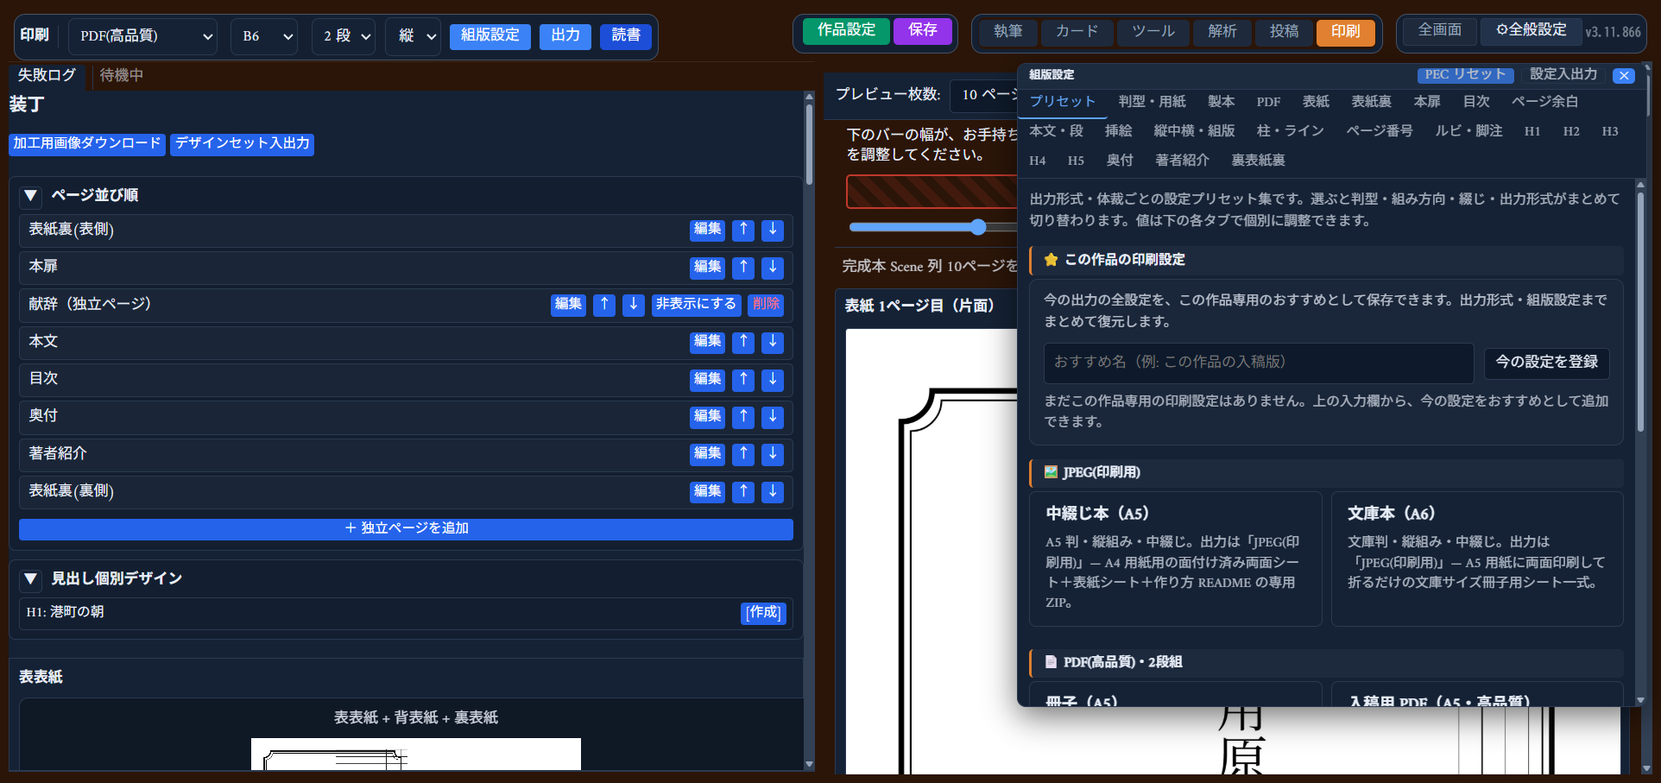Switch to 執筆 mode
The height and width of the screenshot is (783, 1661).
[1007, 32]
